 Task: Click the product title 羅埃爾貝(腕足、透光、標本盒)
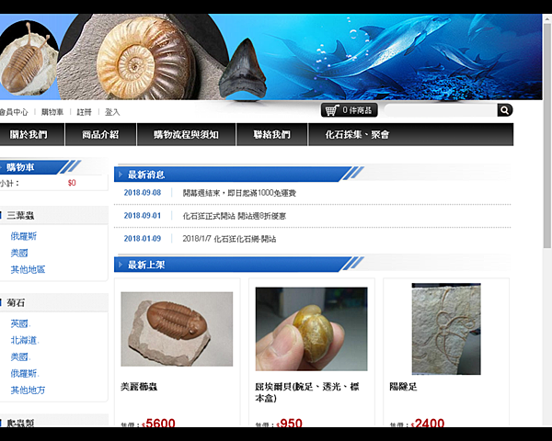[307, 392]
